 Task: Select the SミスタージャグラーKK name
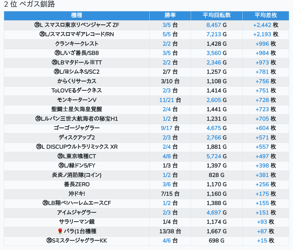click(x=79, y=241)
